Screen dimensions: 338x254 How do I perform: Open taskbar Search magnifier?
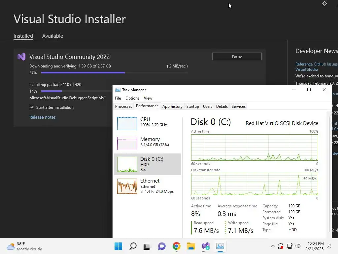[133, 246]
